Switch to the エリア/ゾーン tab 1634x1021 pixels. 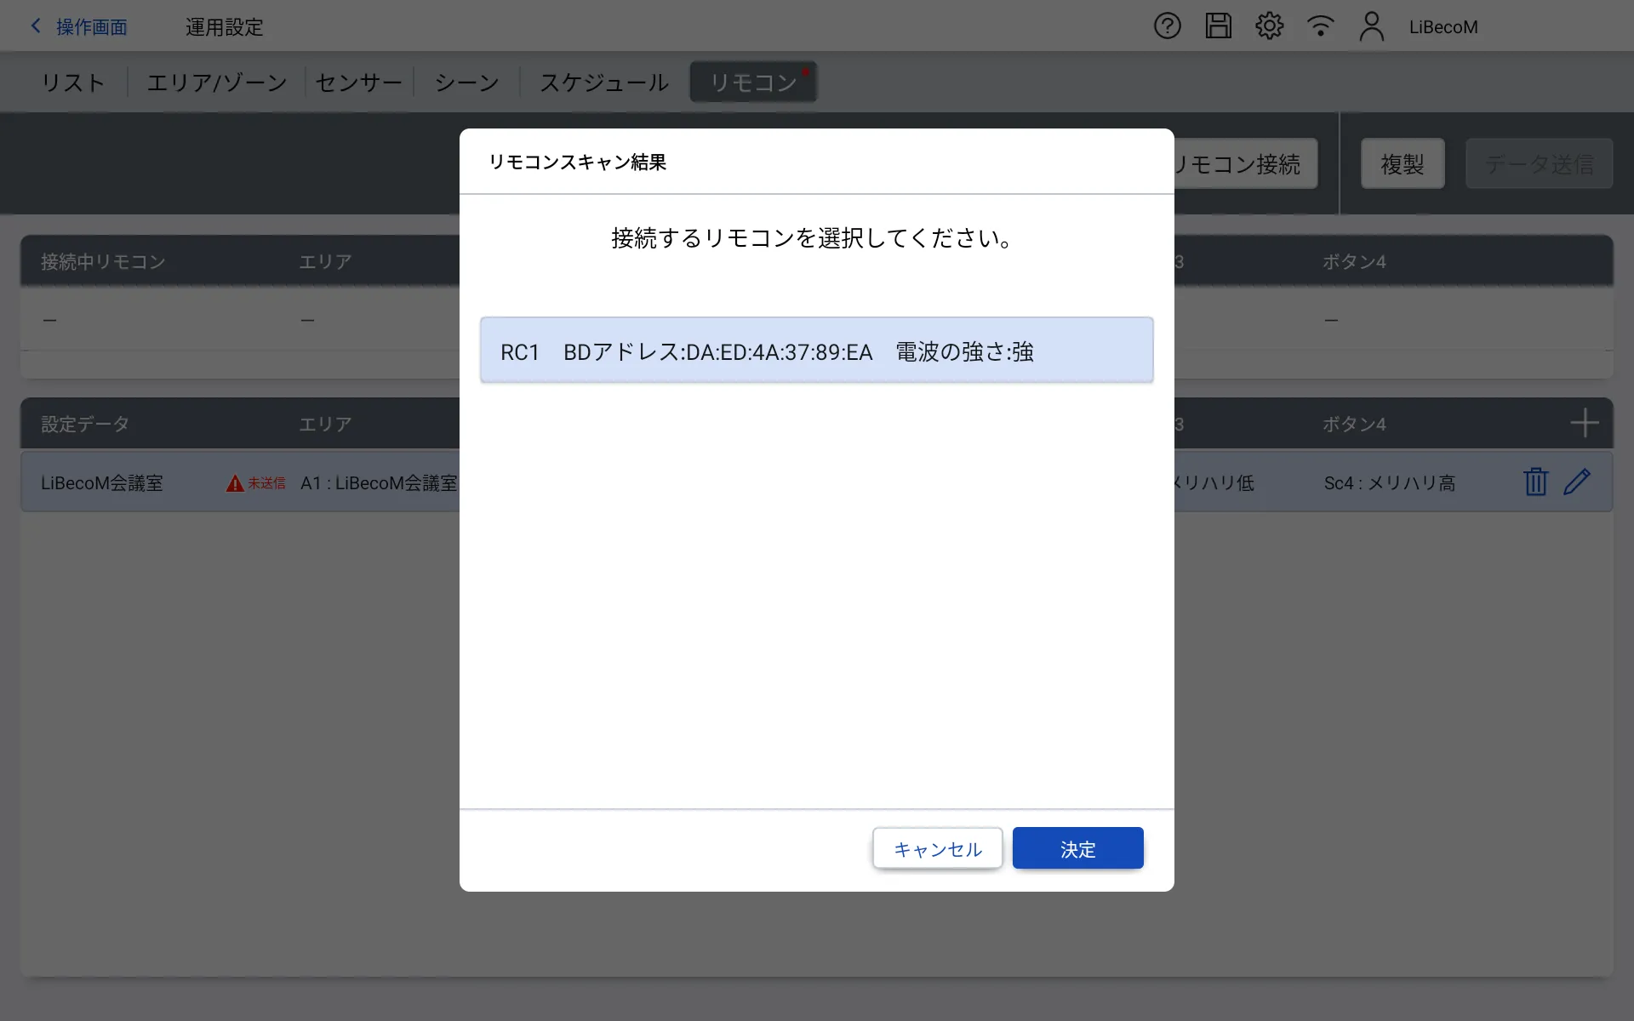[217, 83]
